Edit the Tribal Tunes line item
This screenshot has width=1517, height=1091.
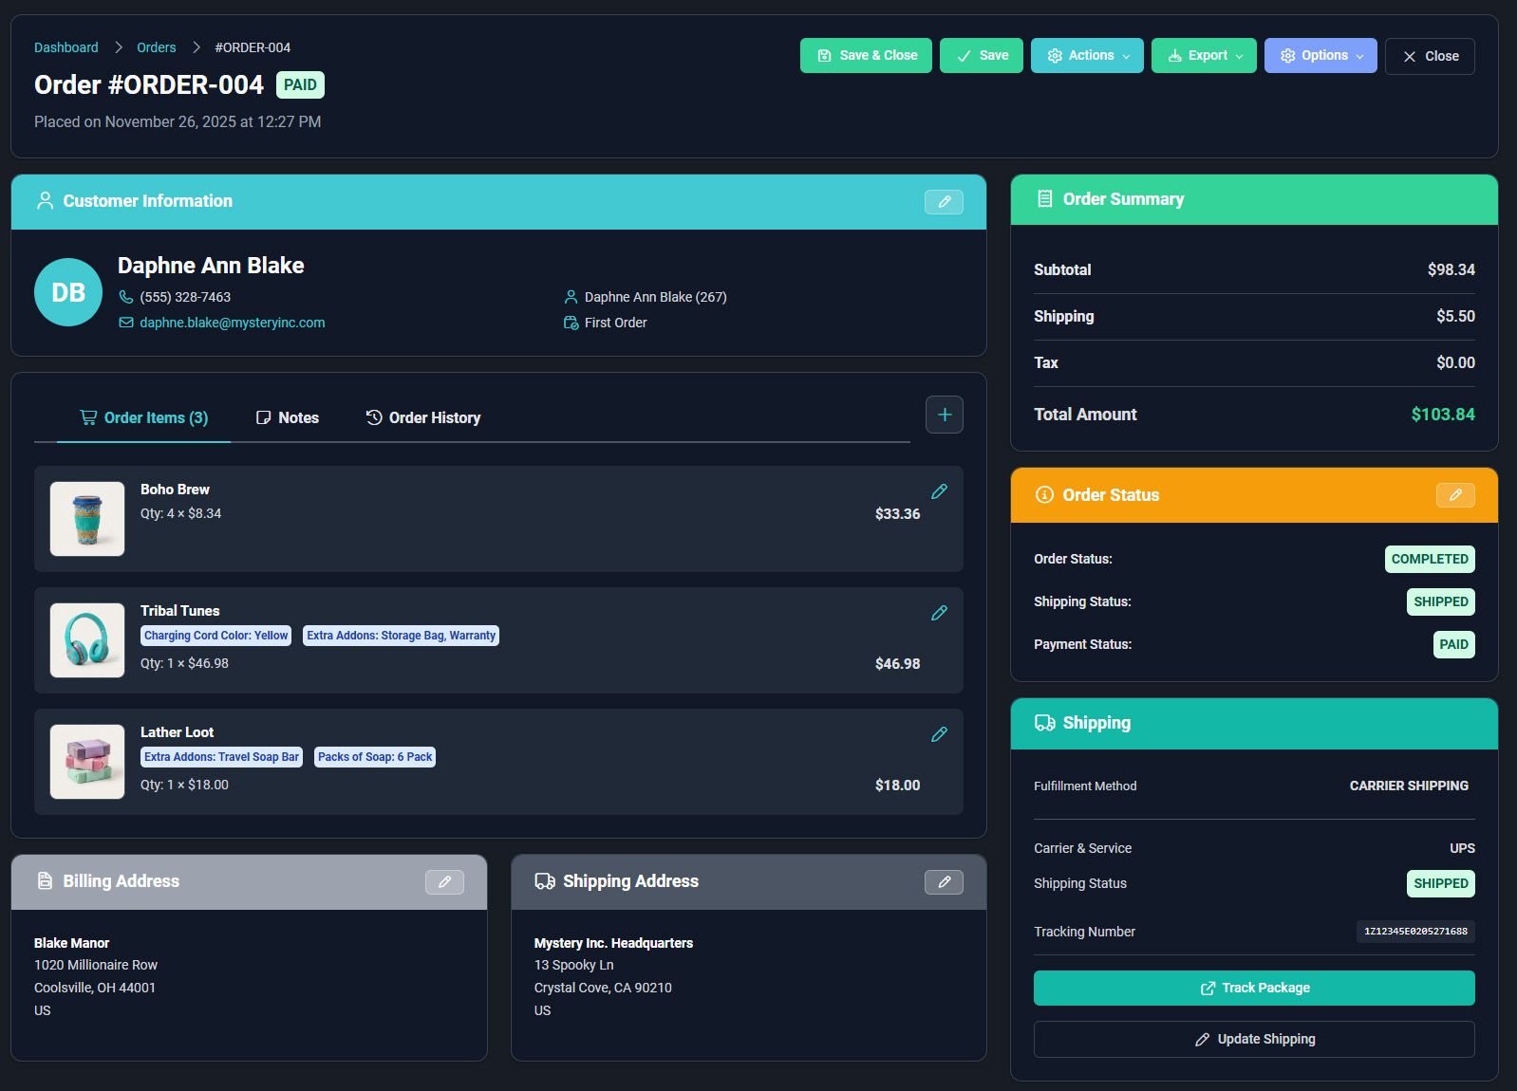coord(939,613)
